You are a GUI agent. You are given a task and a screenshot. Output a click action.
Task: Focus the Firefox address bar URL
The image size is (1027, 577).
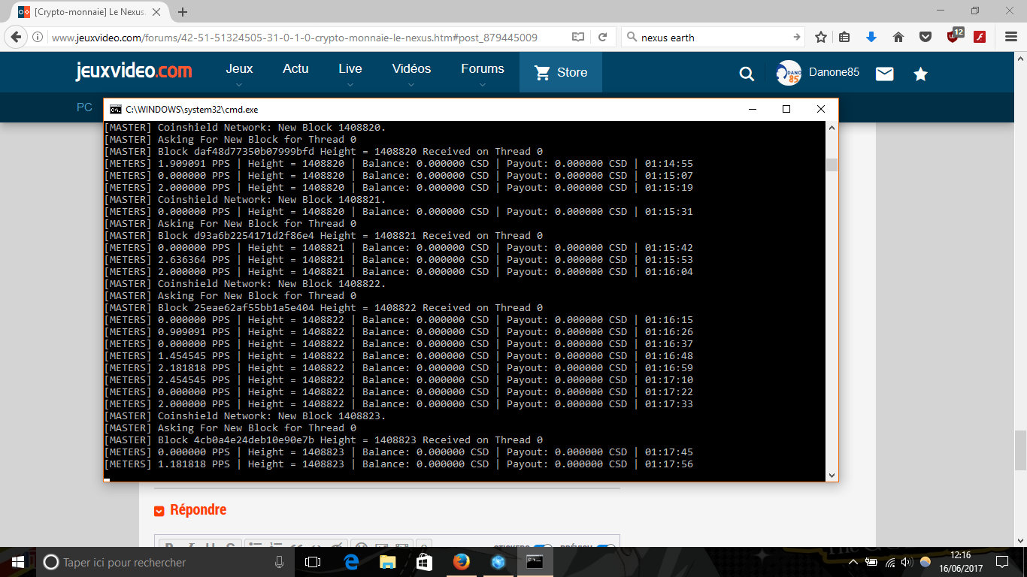coord(295,38)
